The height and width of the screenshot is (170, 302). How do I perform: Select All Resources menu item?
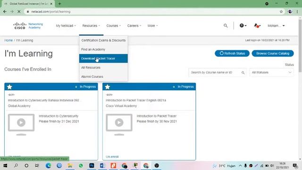pyautogui.click(x=103, y=68)
